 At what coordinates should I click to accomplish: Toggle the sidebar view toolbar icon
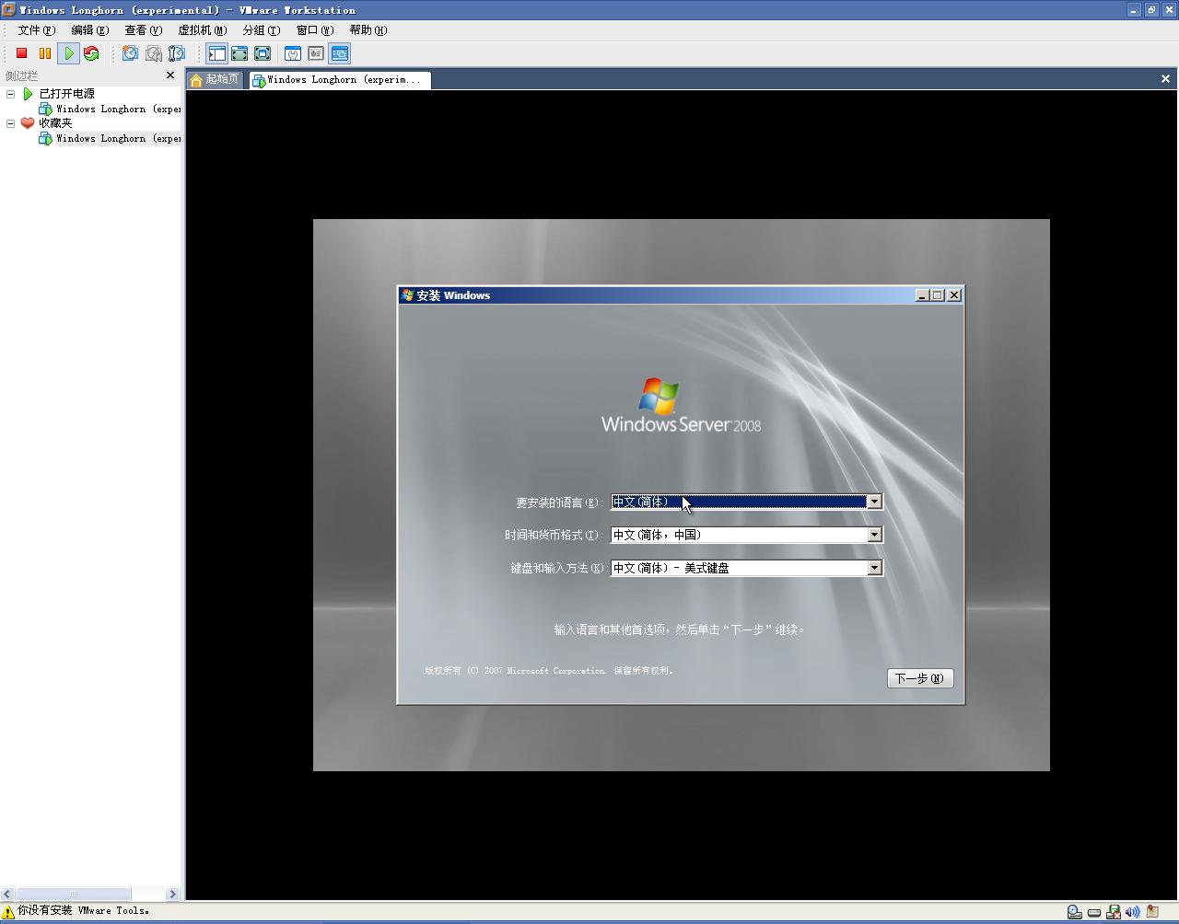(216, 53)
